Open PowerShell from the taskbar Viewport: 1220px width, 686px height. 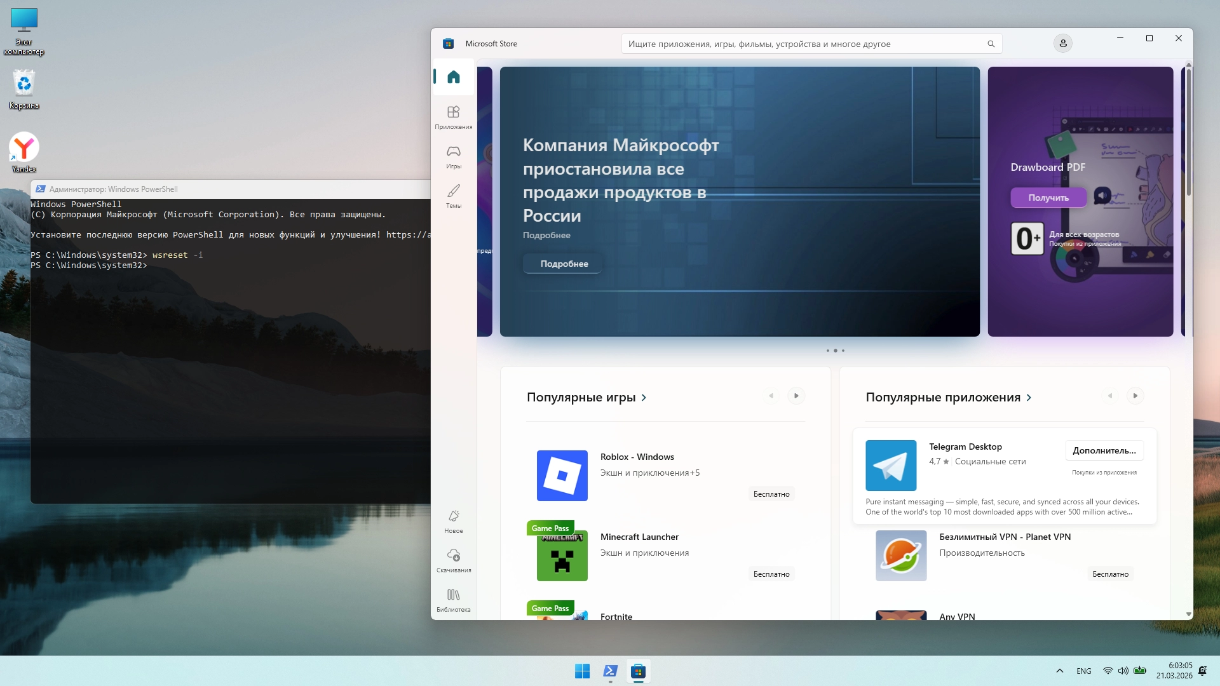coord(610,671)
